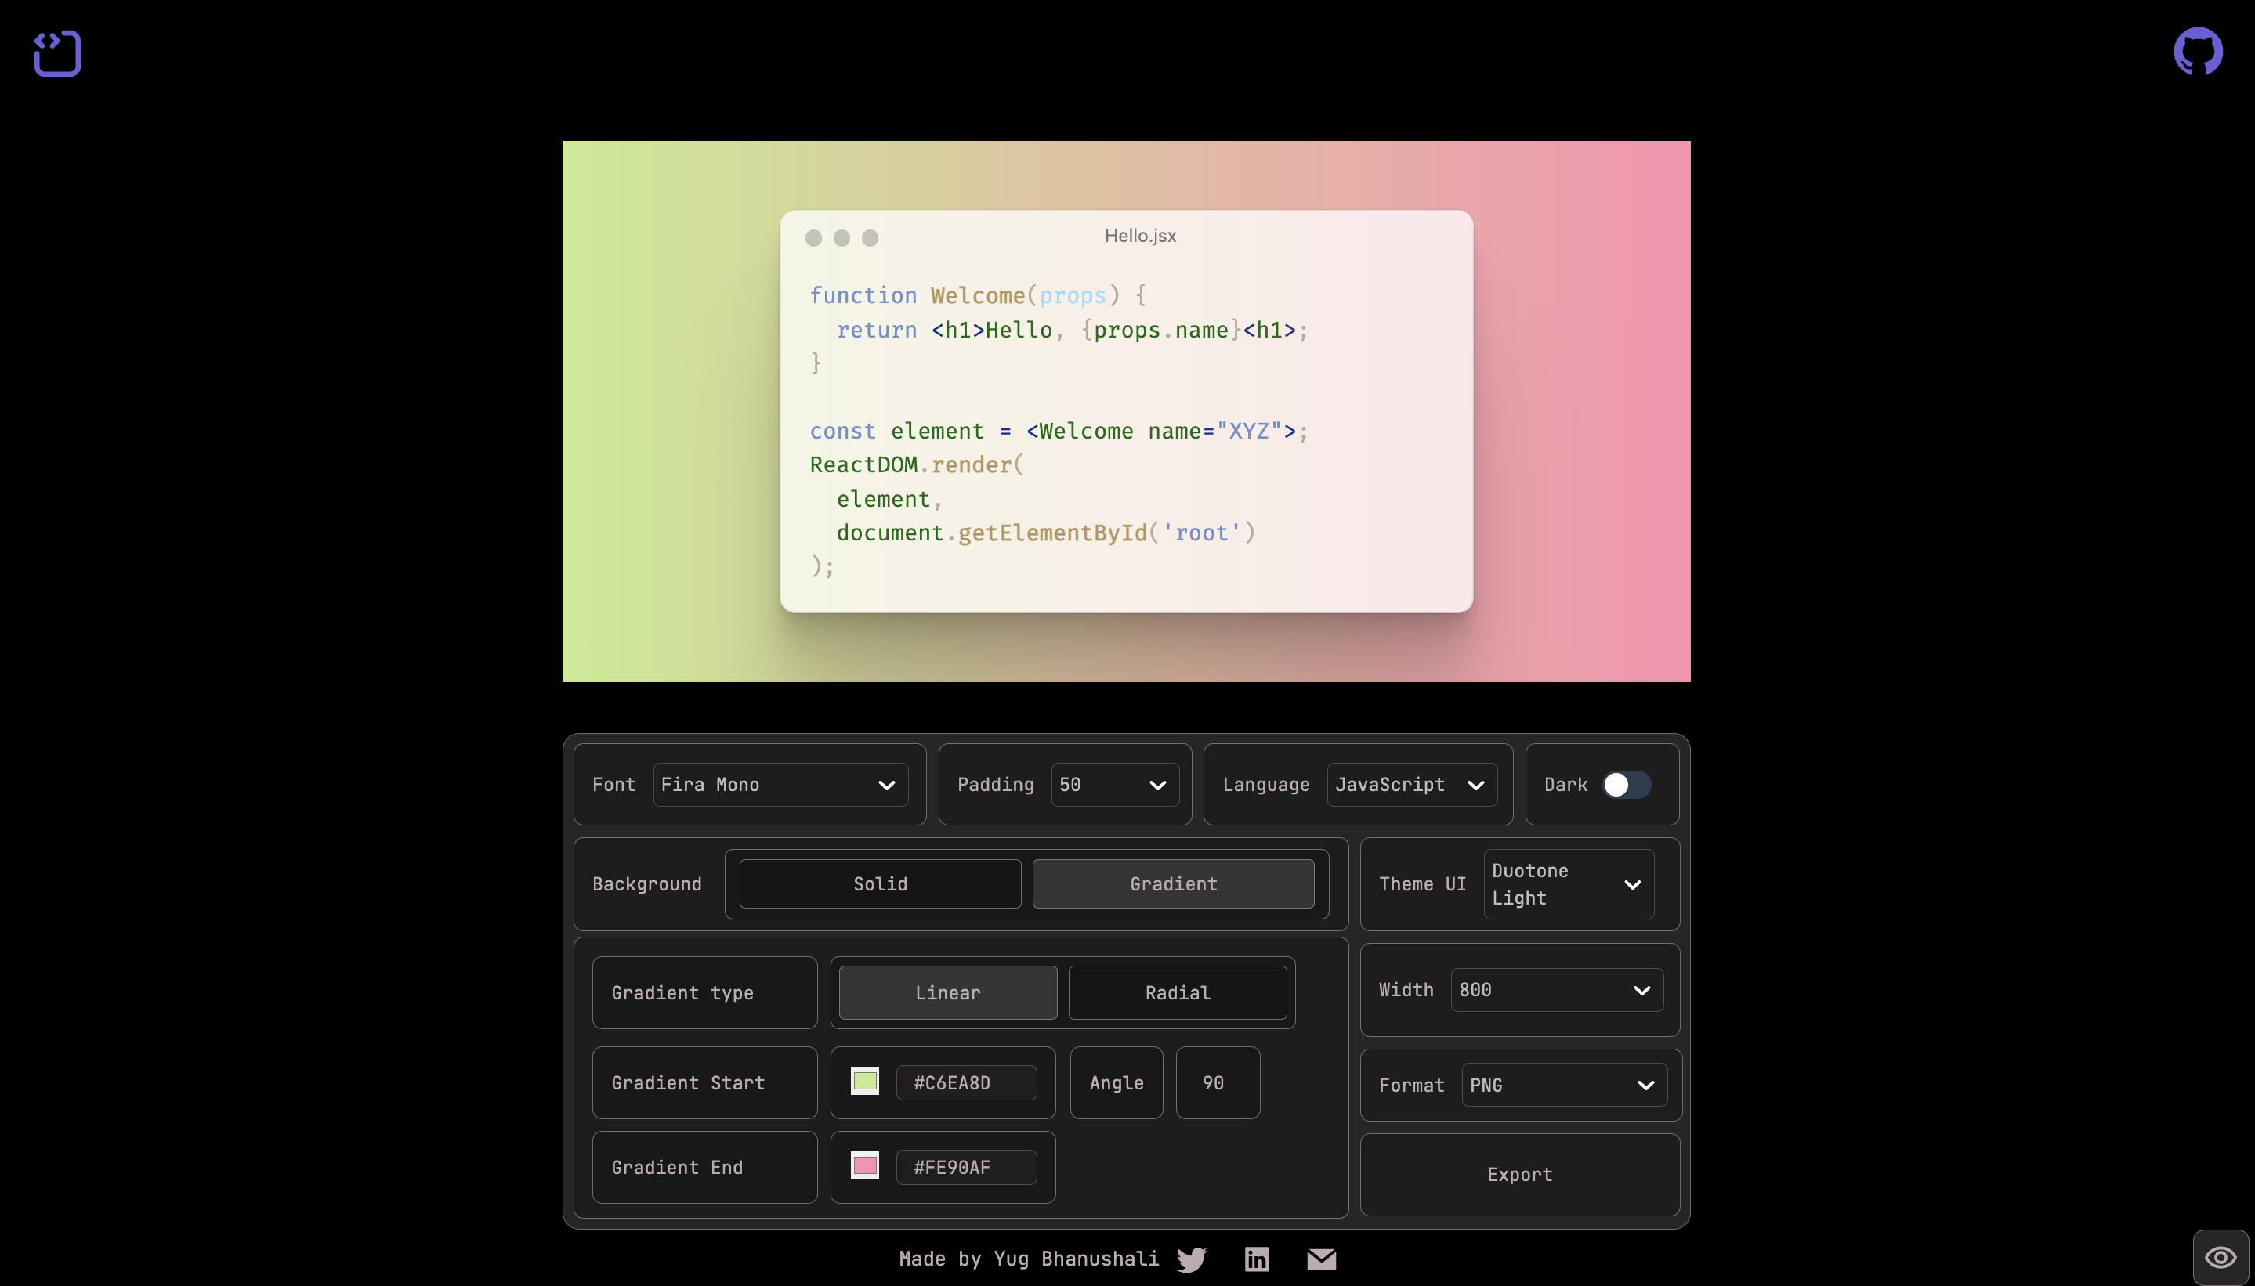The height and width of the screenshot is (1286, 2255).
Task: Choose Radial gradient type
Action: 1178,993
